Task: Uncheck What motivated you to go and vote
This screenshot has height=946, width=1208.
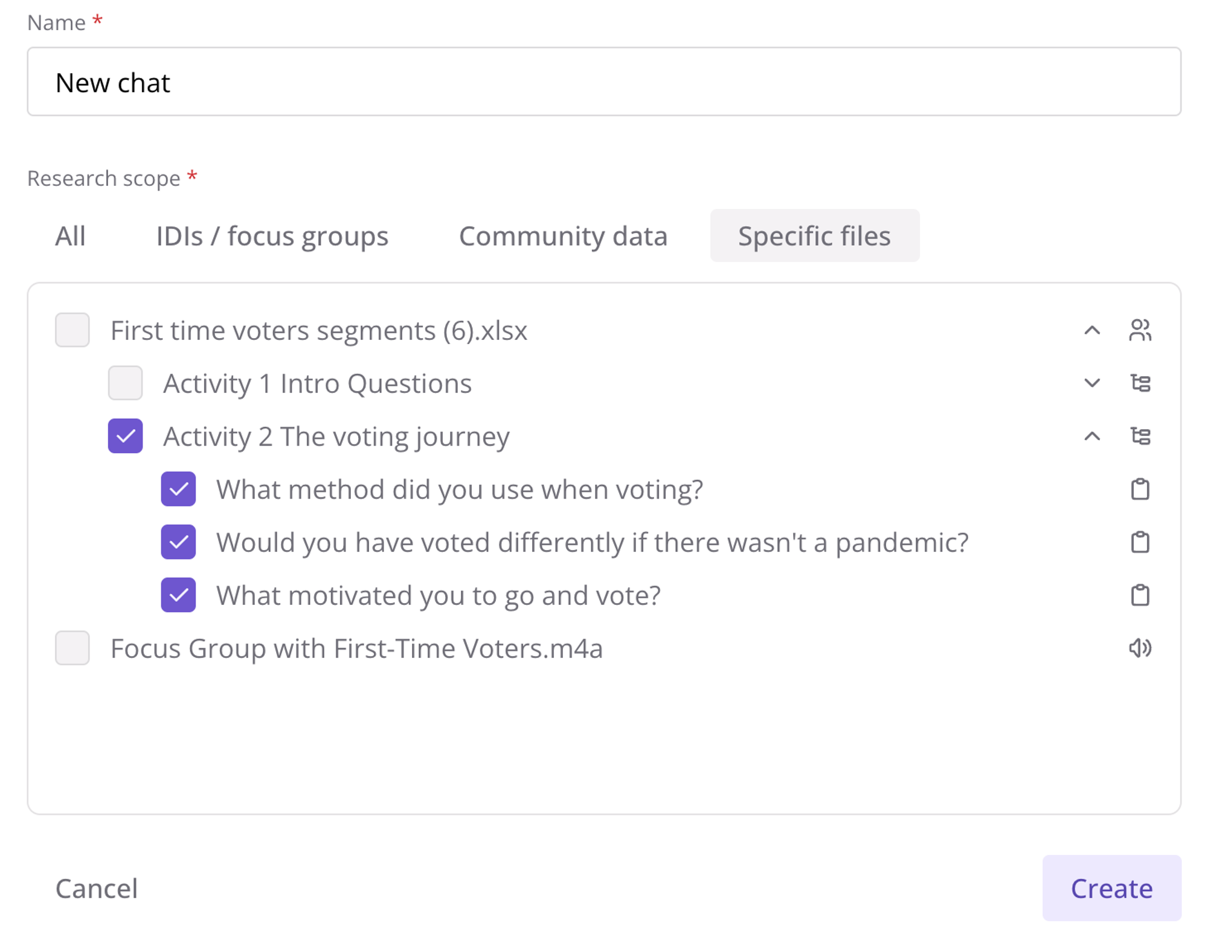Action: pyautogui.click(x=178, y=595)
